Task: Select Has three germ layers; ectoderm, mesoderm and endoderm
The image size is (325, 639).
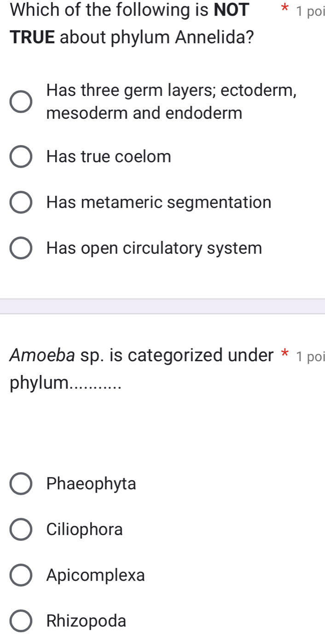Action: 20,101
